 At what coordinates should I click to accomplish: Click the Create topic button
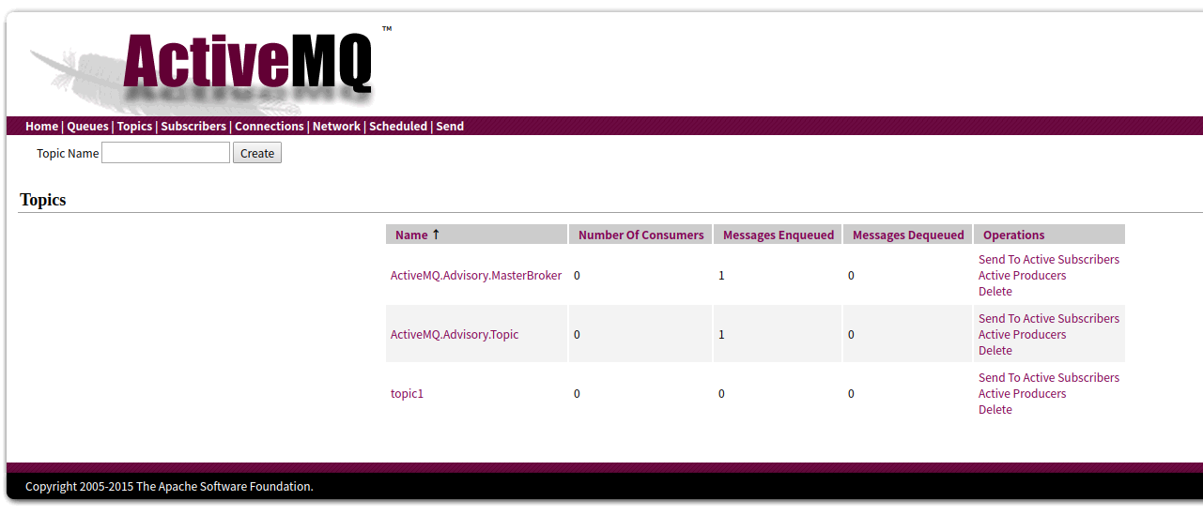click(257, 153)
